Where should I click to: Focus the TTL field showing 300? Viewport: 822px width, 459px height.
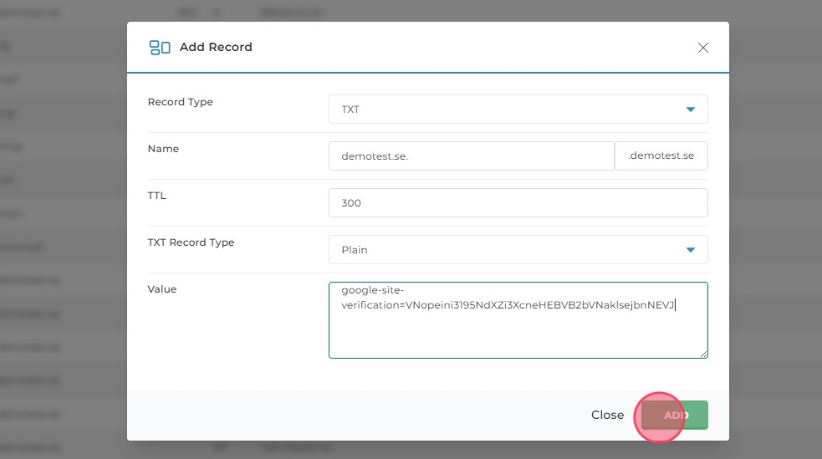(x=518, y=203)
